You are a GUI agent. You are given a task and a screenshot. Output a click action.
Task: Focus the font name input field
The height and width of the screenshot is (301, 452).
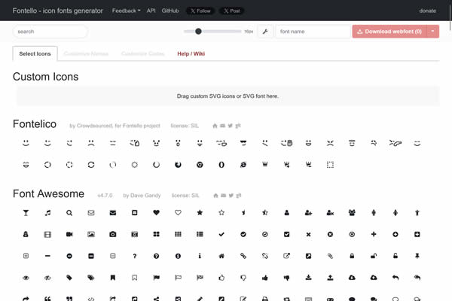coord(313,32)
